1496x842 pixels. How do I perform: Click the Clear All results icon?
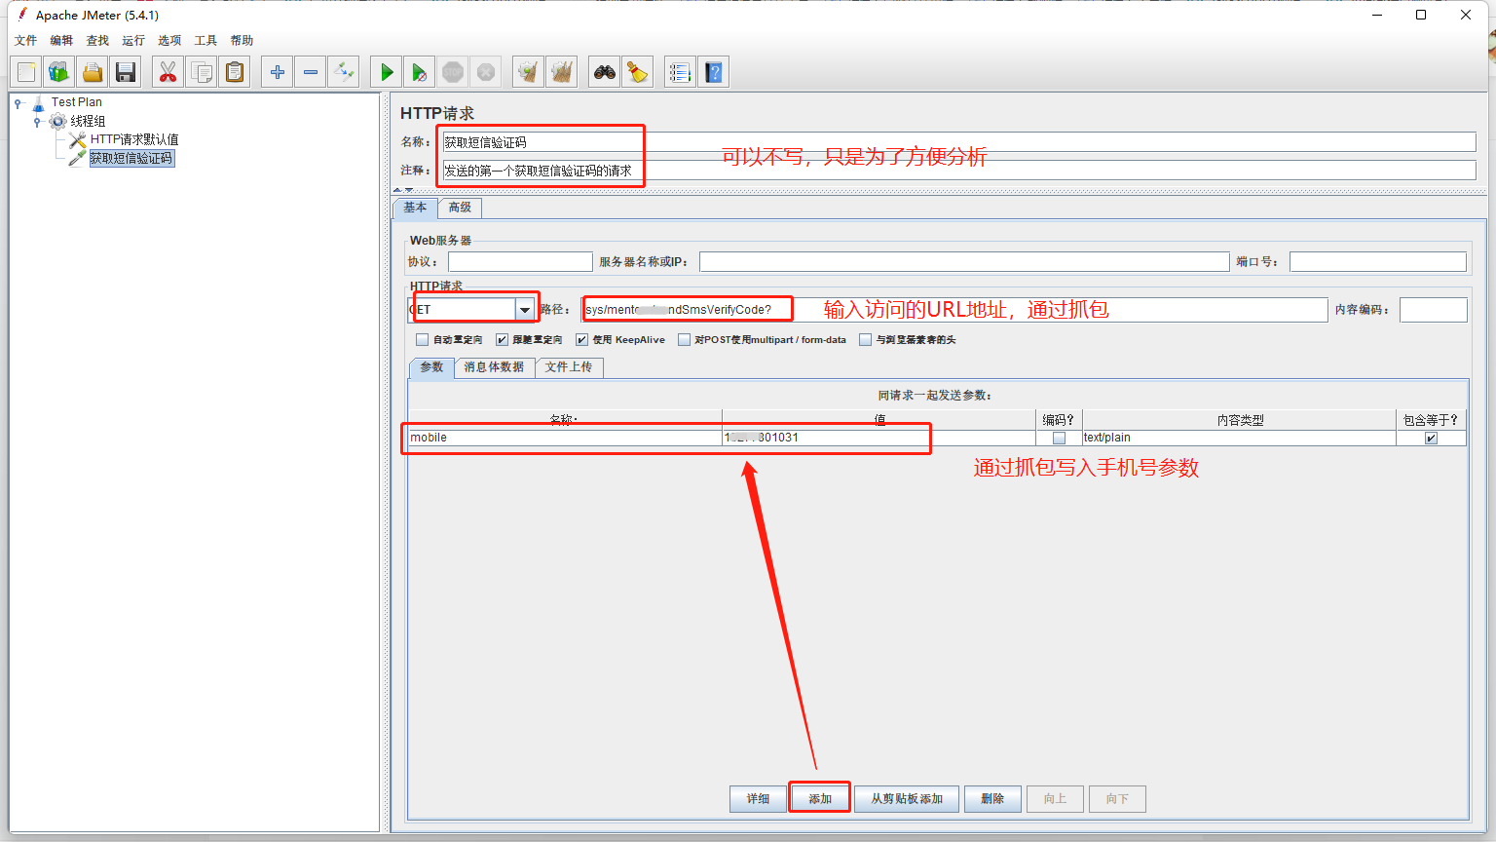coord(562,72)
